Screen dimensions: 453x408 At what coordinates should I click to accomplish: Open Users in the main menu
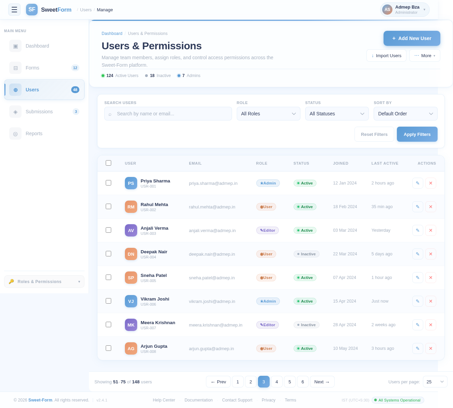44,90
